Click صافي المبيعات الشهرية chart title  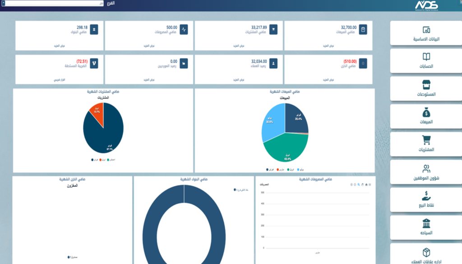point(285,92)
